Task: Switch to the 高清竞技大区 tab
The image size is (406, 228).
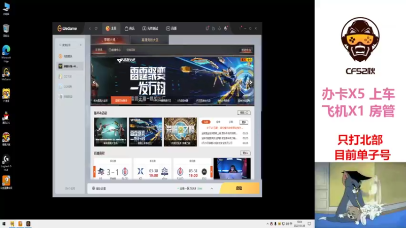Action: pyautogui.click(x=150, y=40)
